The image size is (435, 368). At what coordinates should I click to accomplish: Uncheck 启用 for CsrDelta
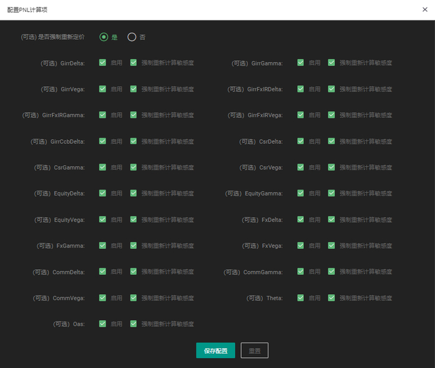300,141
